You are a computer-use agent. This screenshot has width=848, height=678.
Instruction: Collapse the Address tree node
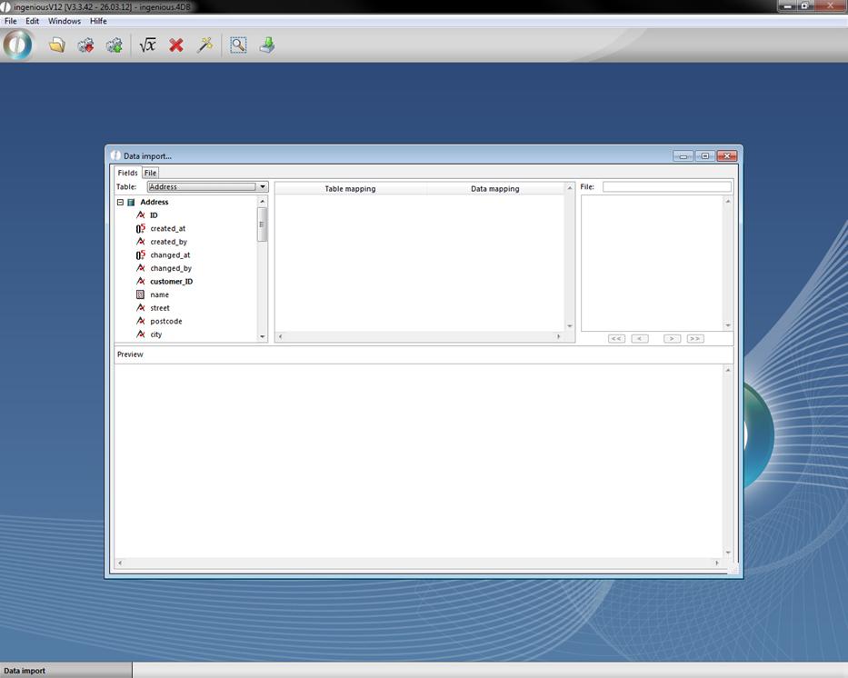tap(120, 203)
